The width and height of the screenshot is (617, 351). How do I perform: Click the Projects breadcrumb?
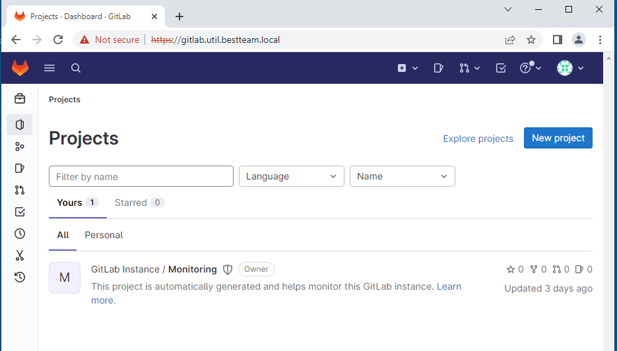point(65,100)
